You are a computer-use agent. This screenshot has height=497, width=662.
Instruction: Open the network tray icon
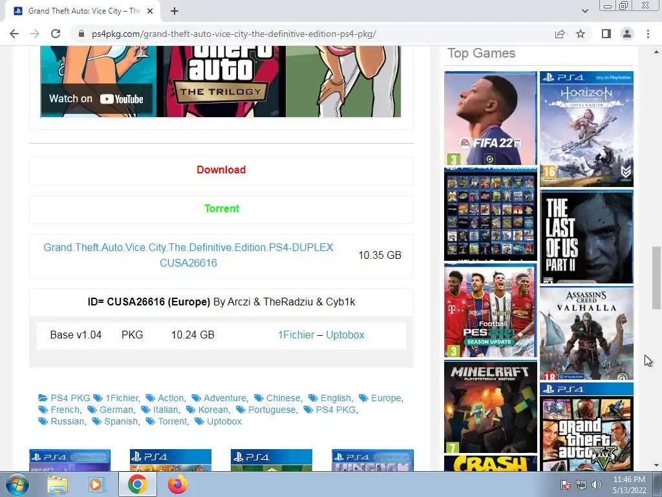pyautogui.click(x=581, y=485)
